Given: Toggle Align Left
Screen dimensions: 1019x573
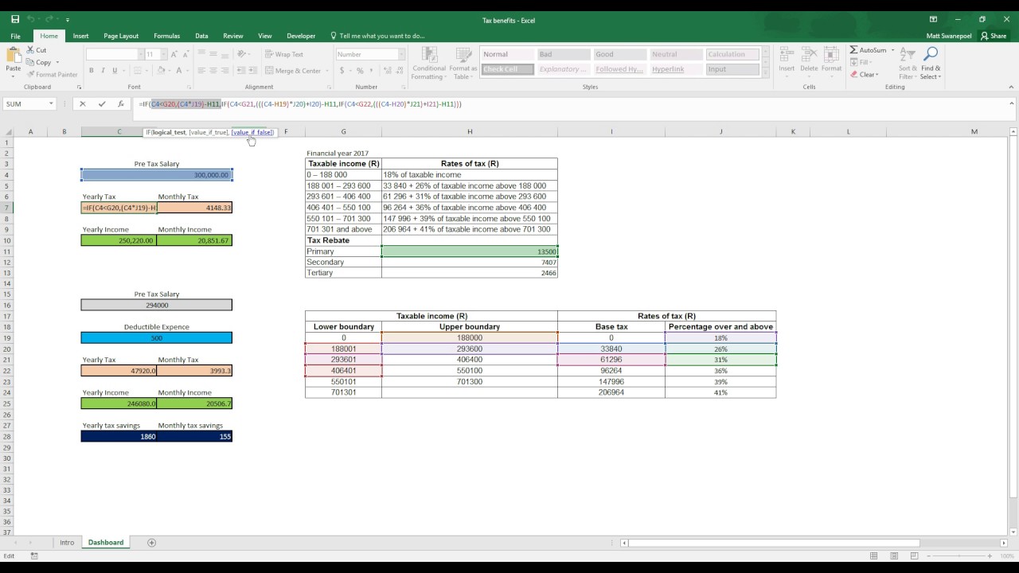Looking at the screenshot, I should pyautogui.click(x=201, y=71).
